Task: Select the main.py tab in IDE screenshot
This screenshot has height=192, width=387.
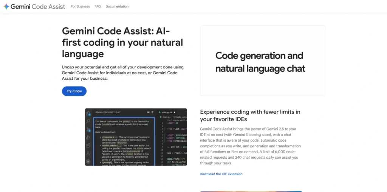Action: (x=166, y=112)
